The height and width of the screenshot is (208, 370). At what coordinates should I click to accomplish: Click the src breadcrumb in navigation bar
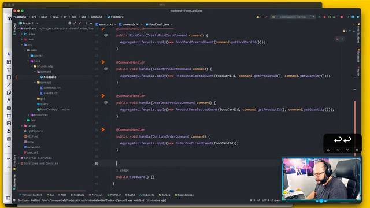(34, 17)
